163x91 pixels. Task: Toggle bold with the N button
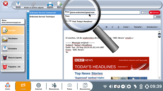(x=106, y=27)
